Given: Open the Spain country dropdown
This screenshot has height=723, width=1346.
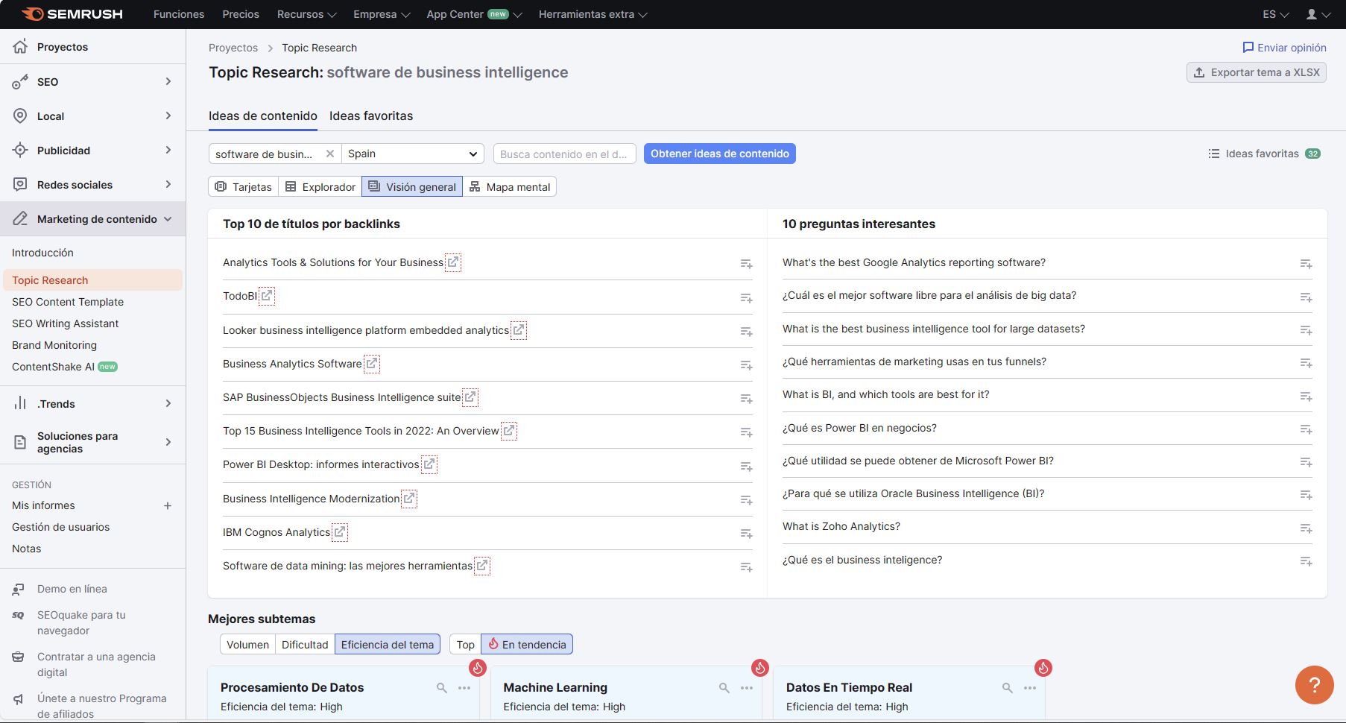Looking at the screenshot, I should click(x=412, y=154).
